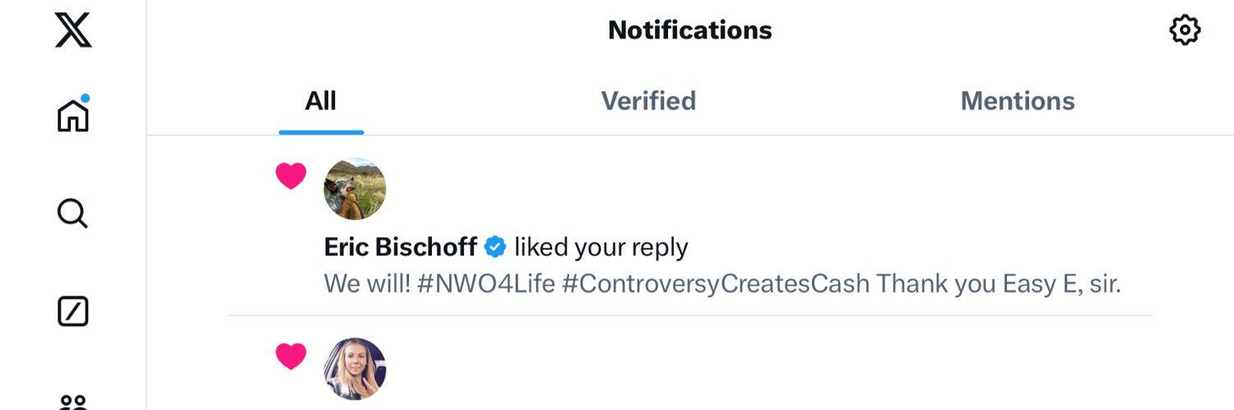Click the blue verified badge next to Eric Bischoff
This screenshot has height=410, width=1234.
click(x=494, y=246)
